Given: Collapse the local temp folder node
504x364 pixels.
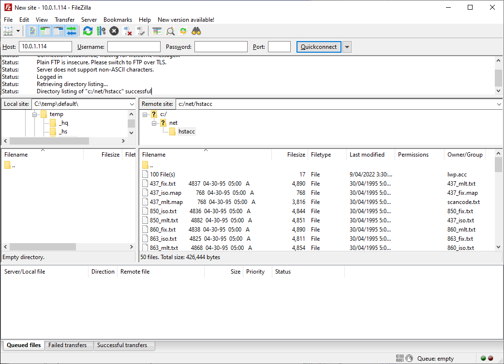Looking at the screenshot, I should (34, 115).
